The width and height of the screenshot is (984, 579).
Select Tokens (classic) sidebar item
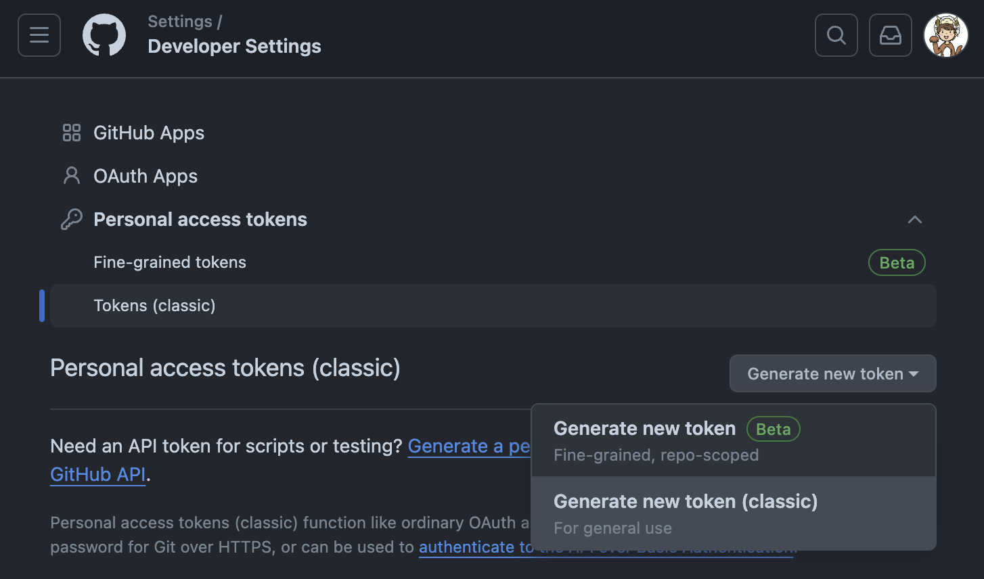click(x=154, y=306)
